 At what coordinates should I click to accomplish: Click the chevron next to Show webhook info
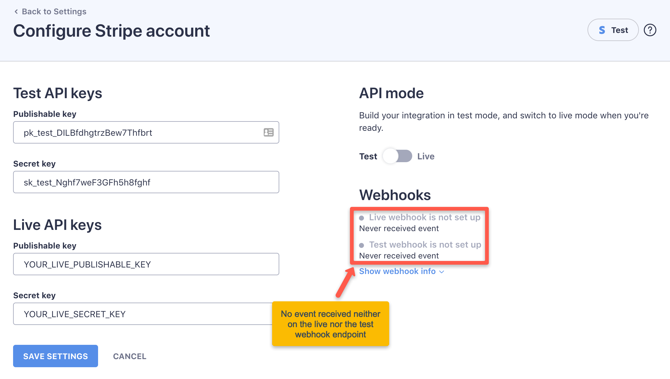pyautogui.click(x=442, y=272)
